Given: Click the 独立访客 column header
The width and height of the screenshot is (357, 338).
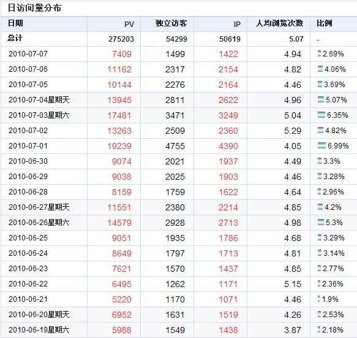Looking at the screenshot, I should tap(171, 23).
